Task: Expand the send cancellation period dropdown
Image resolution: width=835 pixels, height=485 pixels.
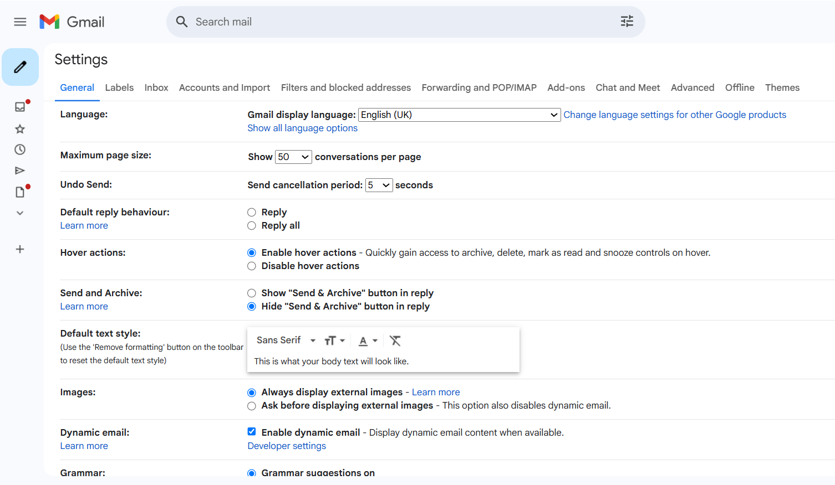Action: pyautogui.click(x=379, y=185)
